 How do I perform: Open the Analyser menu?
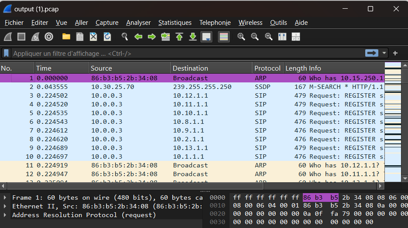pyautogui.click(x=138, y=23)
